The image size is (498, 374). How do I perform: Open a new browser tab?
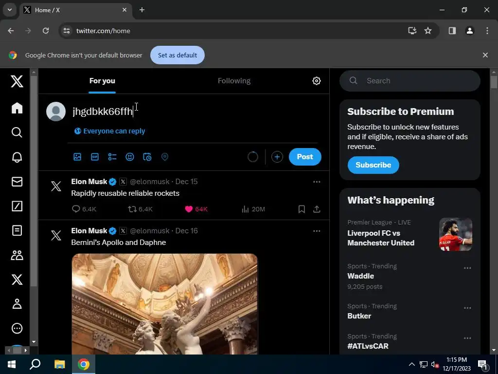point(142,10)
